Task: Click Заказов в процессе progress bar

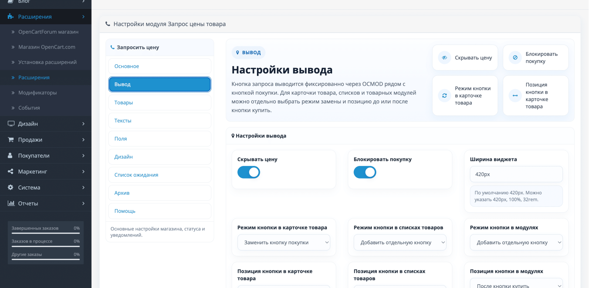Action: 46,246
